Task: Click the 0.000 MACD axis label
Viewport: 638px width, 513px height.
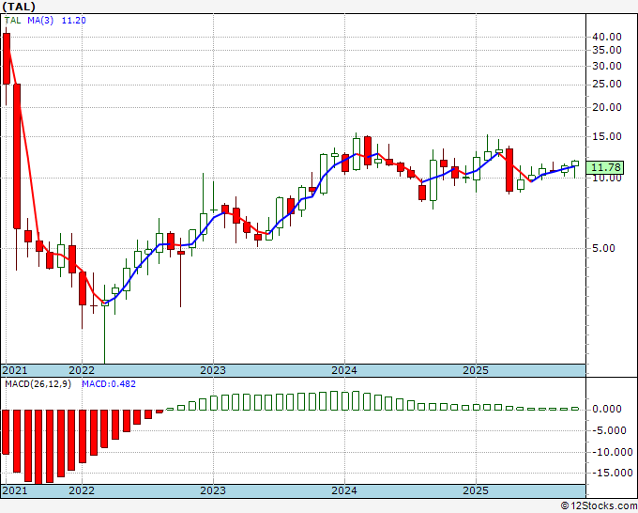Action: click(x=607, y=409)
